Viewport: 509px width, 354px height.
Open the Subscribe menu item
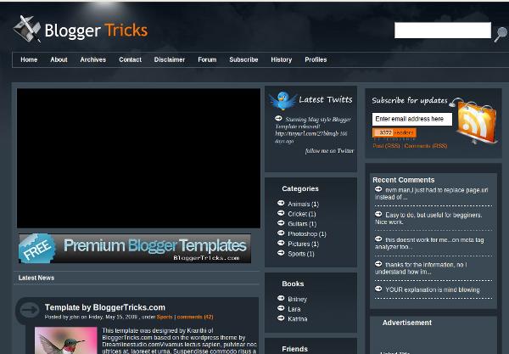click(243, 59)
